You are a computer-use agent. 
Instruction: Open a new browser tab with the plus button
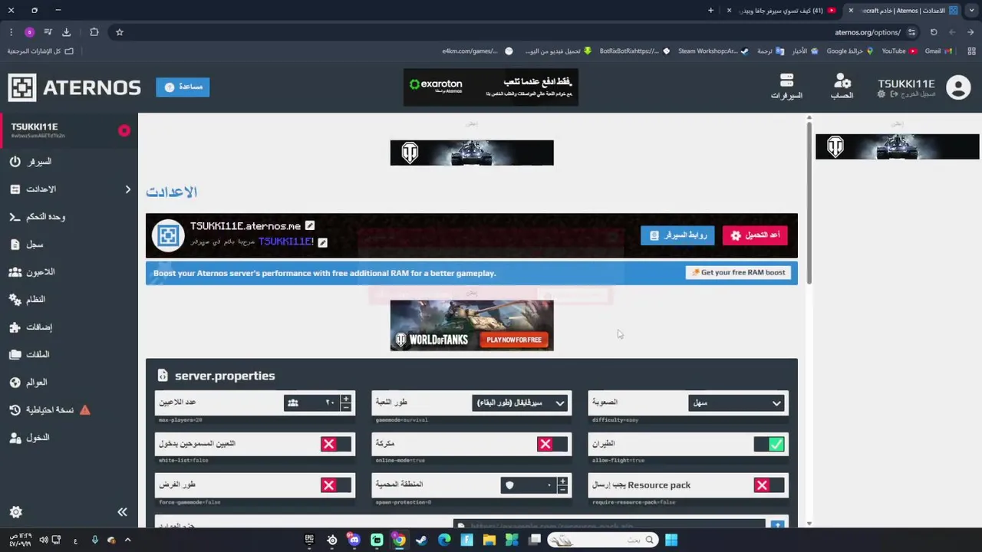coord(710,11)
